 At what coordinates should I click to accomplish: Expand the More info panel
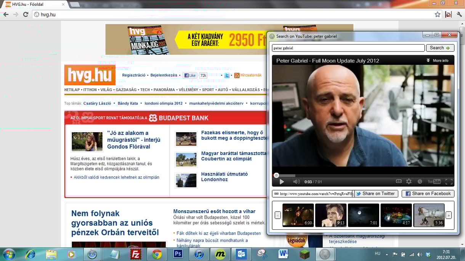point(437,61)
